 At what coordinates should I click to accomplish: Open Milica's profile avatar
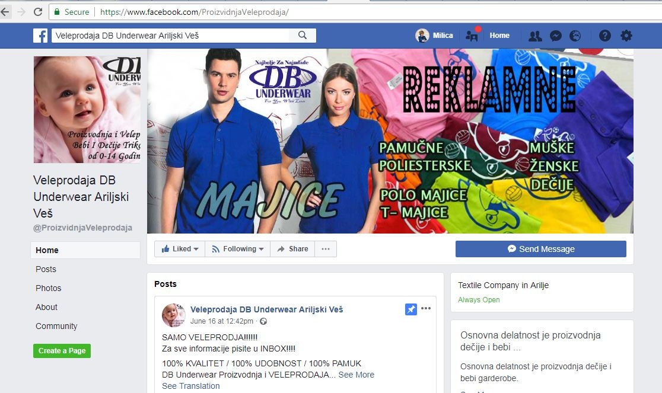pyautogui.click(x=422, y=36)
